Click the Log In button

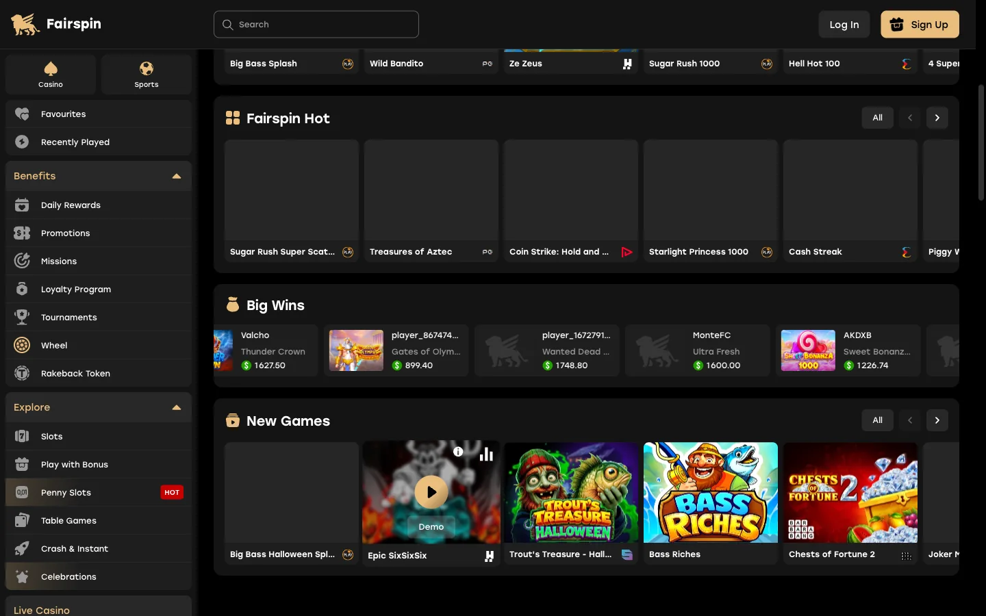[844, 25]
